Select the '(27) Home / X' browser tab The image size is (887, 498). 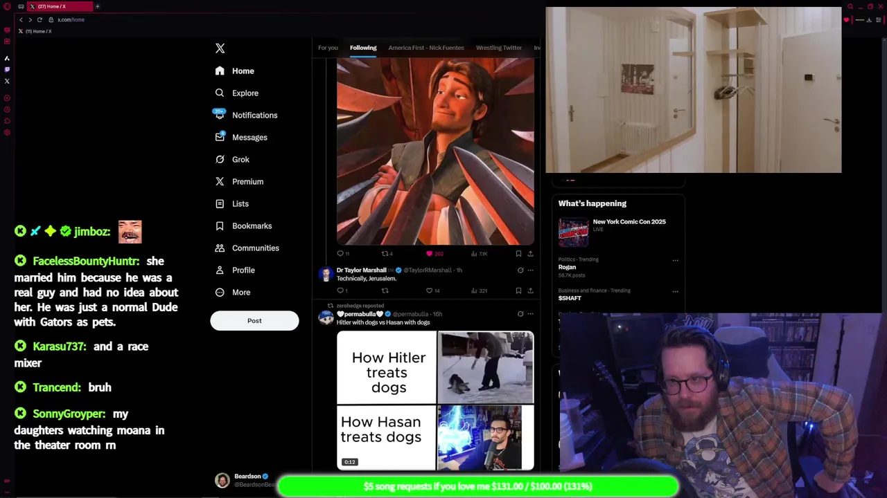[x=60, y=6]
